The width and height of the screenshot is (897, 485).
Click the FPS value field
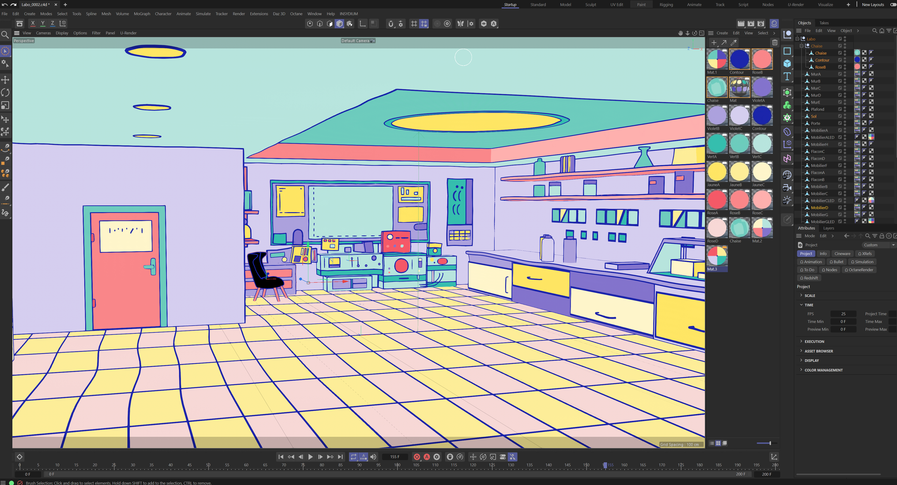point(843,314)
